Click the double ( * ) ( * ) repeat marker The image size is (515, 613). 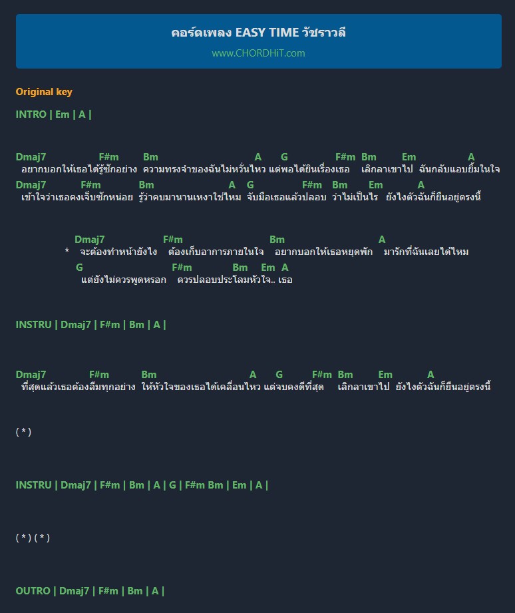coord(33,538)
